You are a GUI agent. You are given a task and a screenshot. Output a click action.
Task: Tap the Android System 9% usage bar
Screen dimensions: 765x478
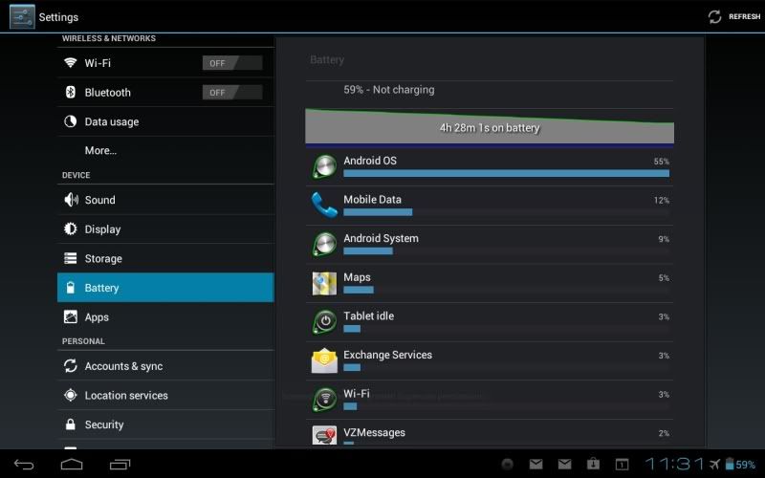pos(368,250)
